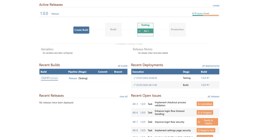Click green checkmark beside 05:58:30 execution
Viewport: 257px width, 137px height.
click(135, 78)
